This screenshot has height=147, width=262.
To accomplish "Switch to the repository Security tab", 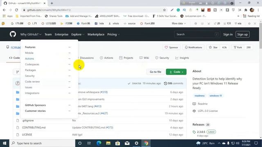I will coord(162,58).
